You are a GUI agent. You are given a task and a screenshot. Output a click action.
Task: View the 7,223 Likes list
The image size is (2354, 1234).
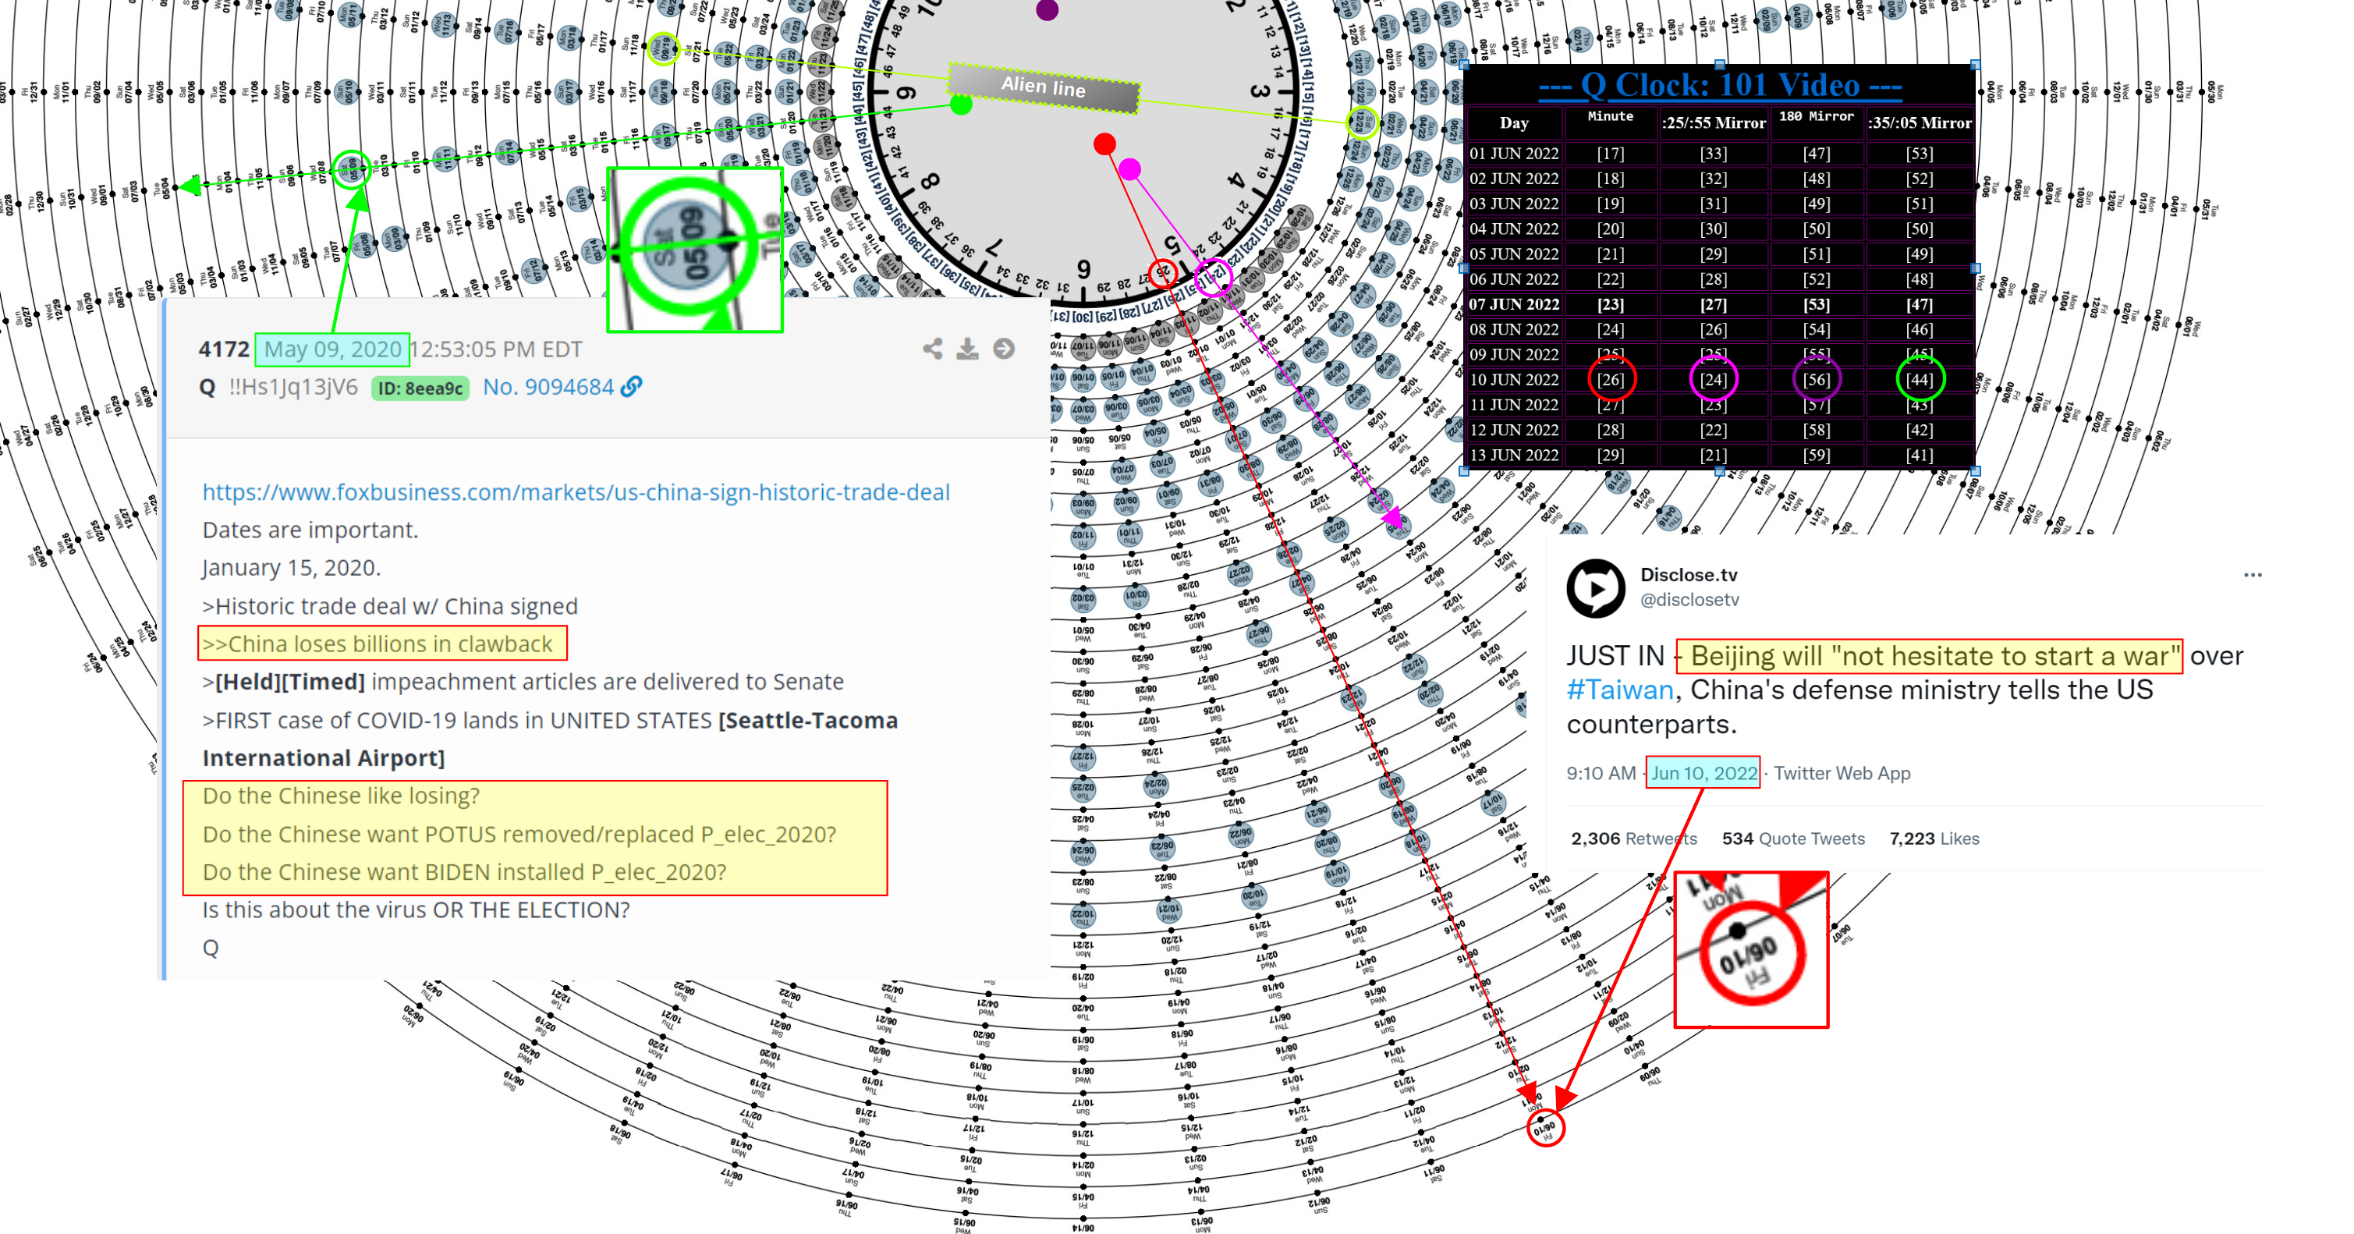[x=1934, y=839]
